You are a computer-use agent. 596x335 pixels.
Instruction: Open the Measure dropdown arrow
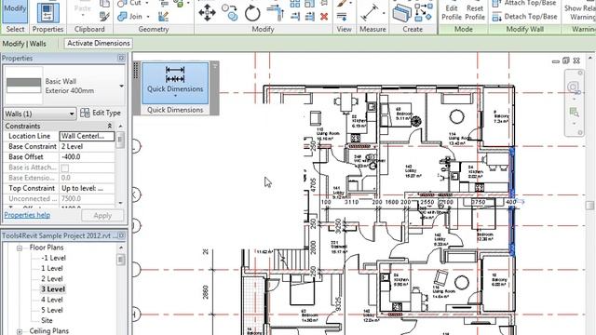click(384, 13)
